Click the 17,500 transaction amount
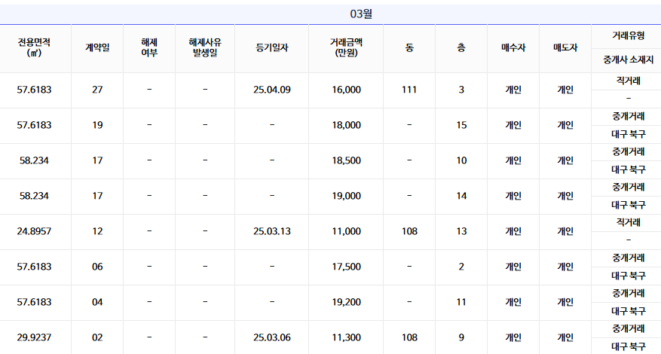The image size is (661, 354). [x=346, y=267]
